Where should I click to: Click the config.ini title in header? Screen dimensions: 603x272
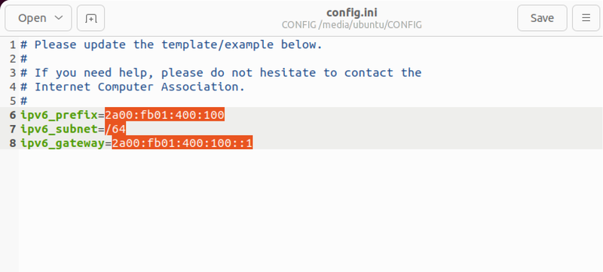point(352,13)
